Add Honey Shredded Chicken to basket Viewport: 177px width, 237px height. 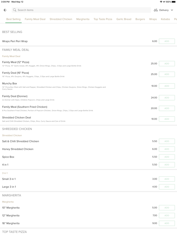pyautogui.click(x=167, y=149)
